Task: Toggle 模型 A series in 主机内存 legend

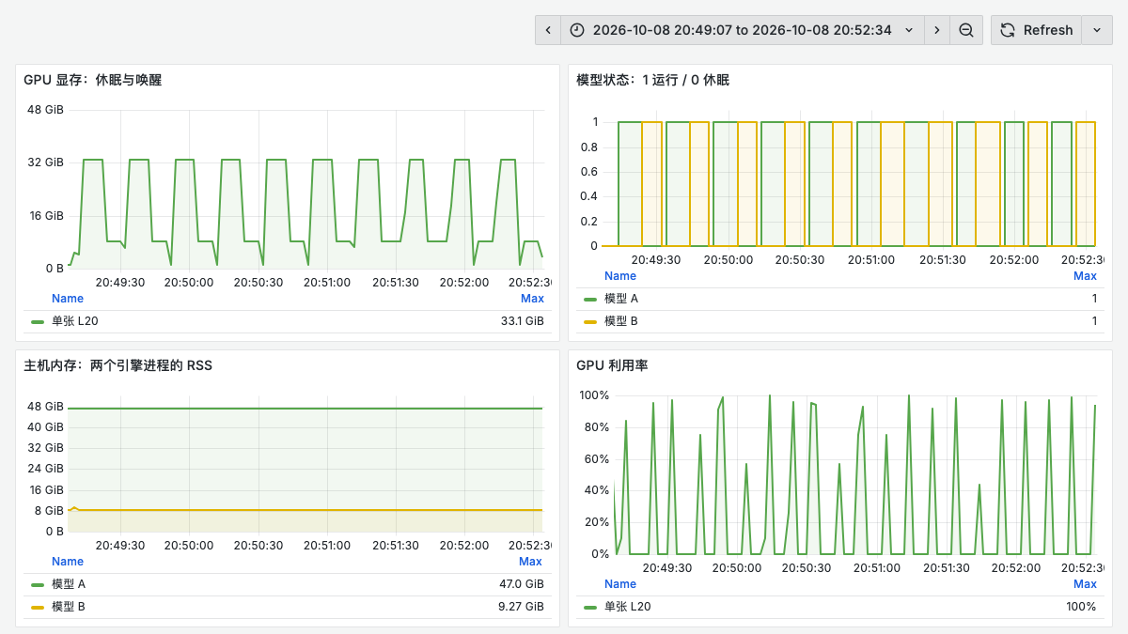Action: [69, 584]
